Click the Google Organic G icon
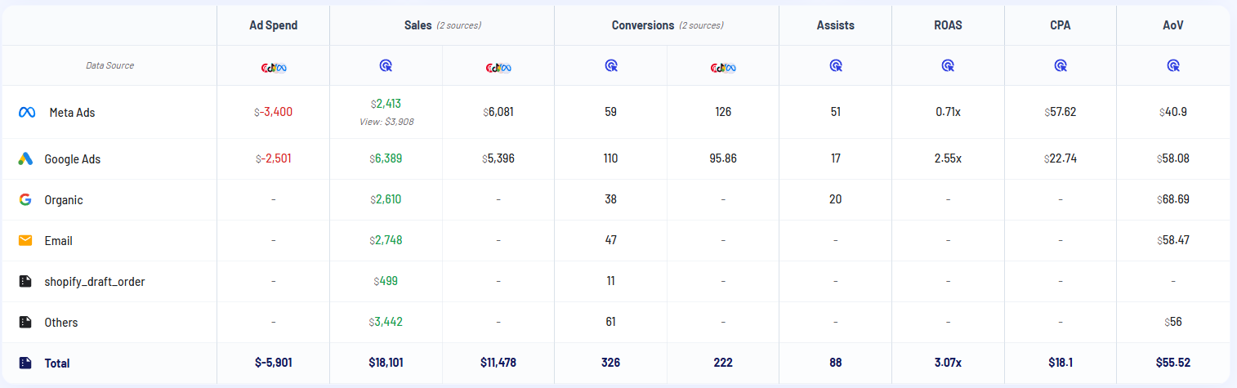1237x388 pixels. click(x=25, y=199)
